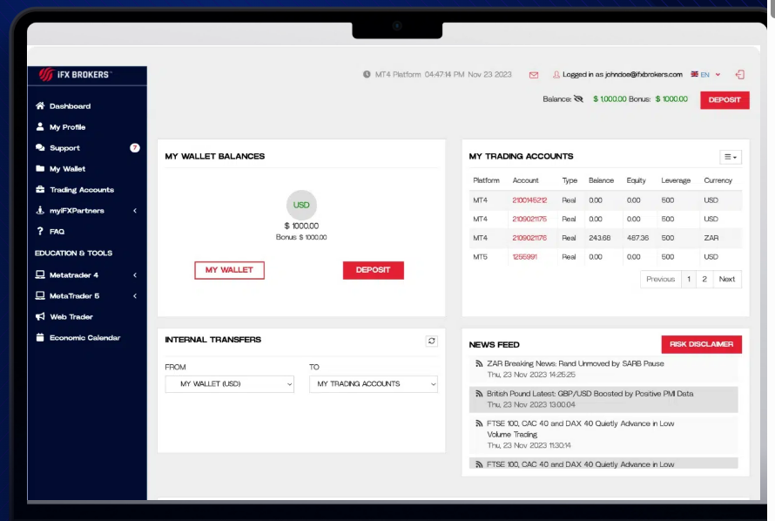
Task: Open trading account 2100145212 link
Action: (x=529, y=200)
